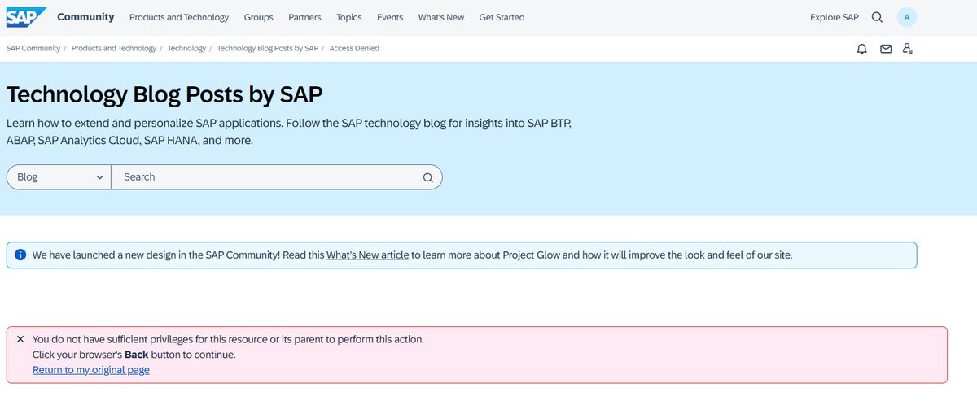Viewport: 977px width, 405px height.
Task: Expand the Blog search scope dropdown
Action: 59,177
